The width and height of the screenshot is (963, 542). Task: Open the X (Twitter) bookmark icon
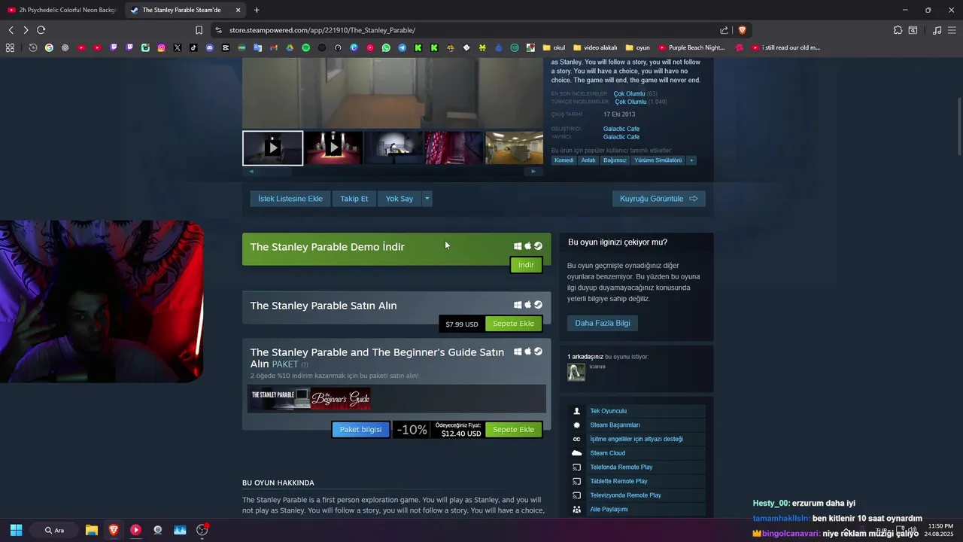[178, 47]
